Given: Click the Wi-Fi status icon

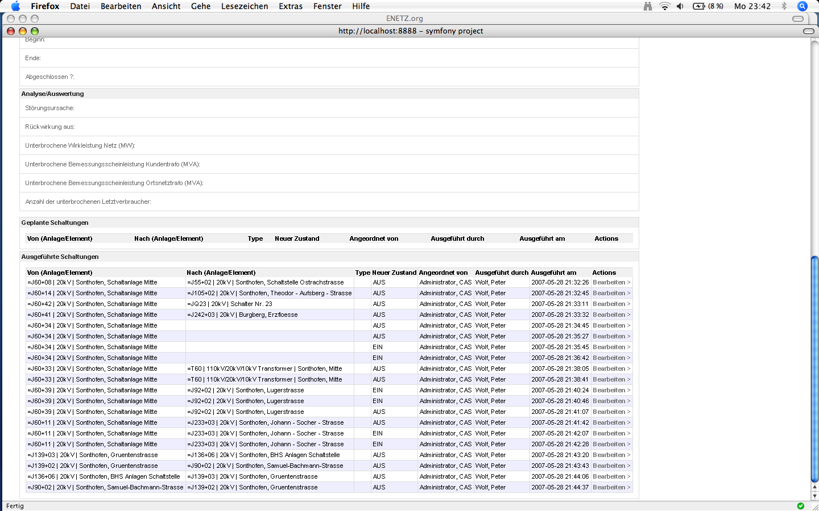Looking at the screenshot, I should (x=664, y=6).
